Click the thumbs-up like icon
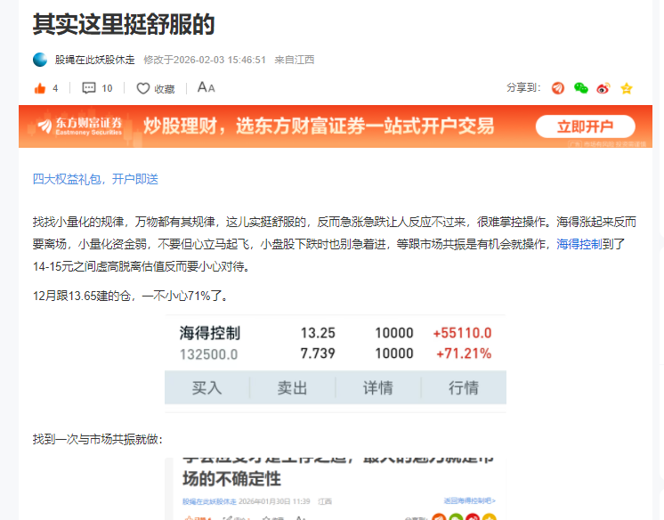This screenshot has height=520, width=664. pos(40,88)
